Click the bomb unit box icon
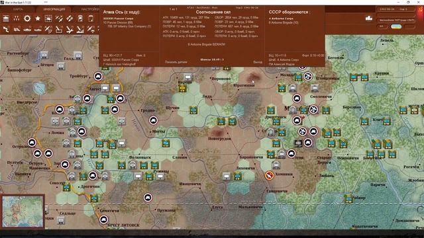Image resolution: width=424 pixels, height=238 pixels. (59, 29)
